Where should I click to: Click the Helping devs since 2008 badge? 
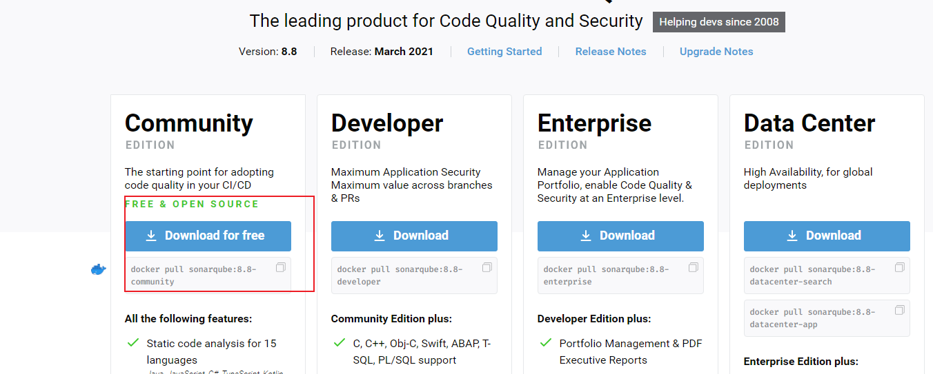pyautogui.click(x=719, y=22)
